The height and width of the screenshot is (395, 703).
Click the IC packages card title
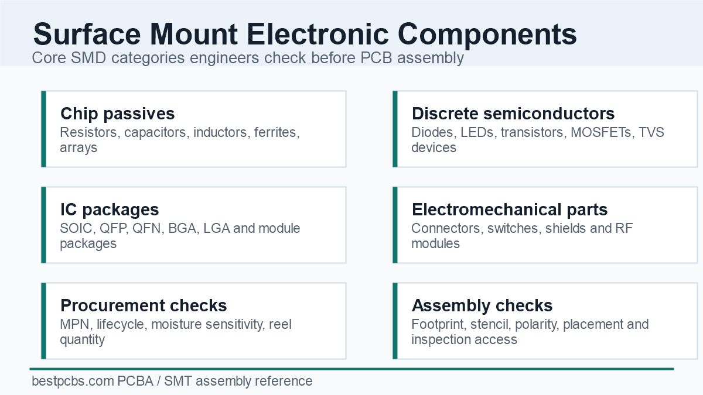click(110, 209)
